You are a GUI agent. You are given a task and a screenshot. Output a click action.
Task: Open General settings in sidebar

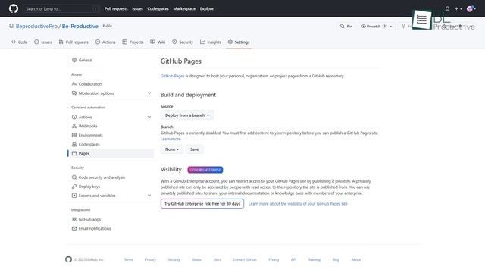[x=111, y=60]
